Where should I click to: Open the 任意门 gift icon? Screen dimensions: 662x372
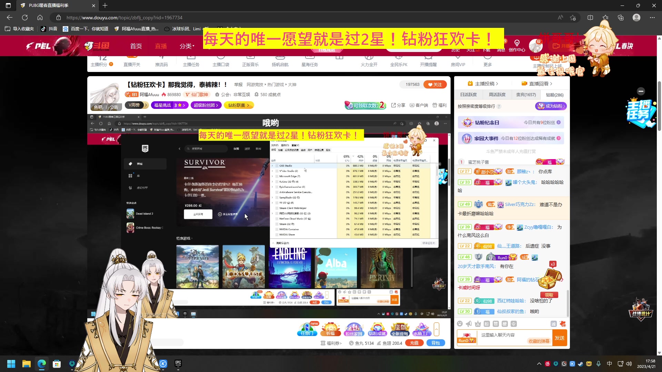click(x=307, y=329)
